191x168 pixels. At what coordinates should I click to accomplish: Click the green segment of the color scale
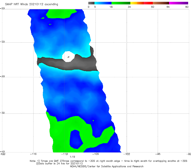(x=121, y=3)
